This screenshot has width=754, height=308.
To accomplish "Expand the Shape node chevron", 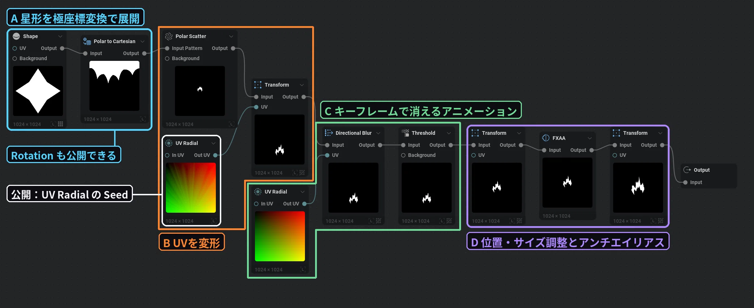I will point(60,36).
